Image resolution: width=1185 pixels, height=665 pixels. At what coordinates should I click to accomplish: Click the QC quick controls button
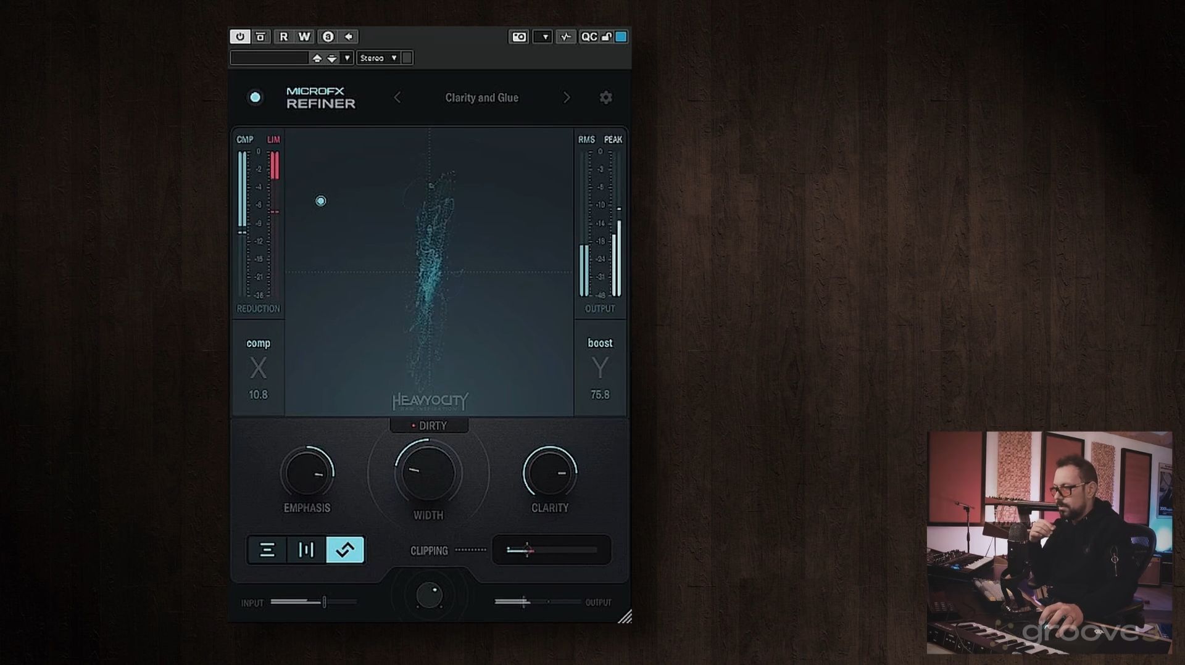pyautogui.click(x=589, y=37)
